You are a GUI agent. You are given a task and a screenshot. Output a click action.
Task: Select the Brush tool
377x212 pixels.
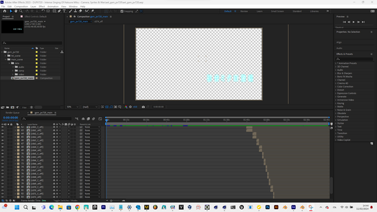[x=71, y=11]
